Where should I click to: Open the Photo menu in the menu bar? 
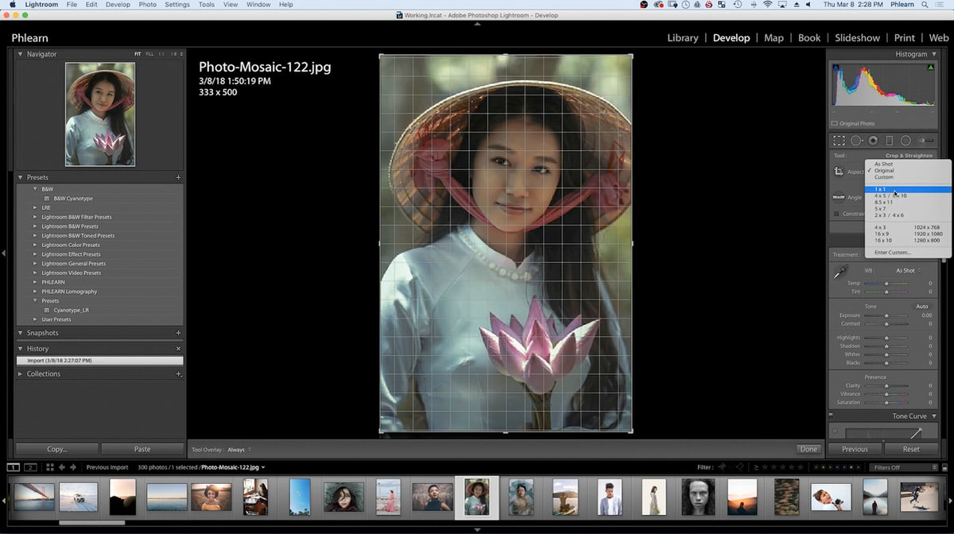point(147,4)
